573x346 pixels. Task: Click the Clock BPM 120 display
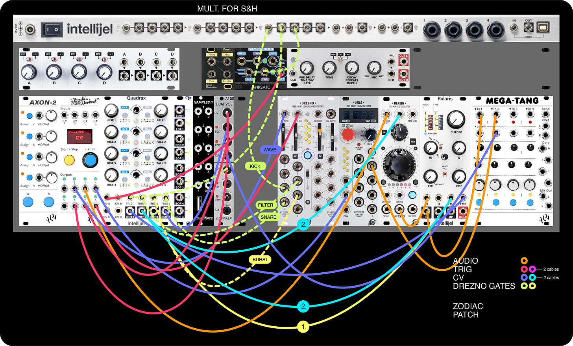[x=79, y=136]
